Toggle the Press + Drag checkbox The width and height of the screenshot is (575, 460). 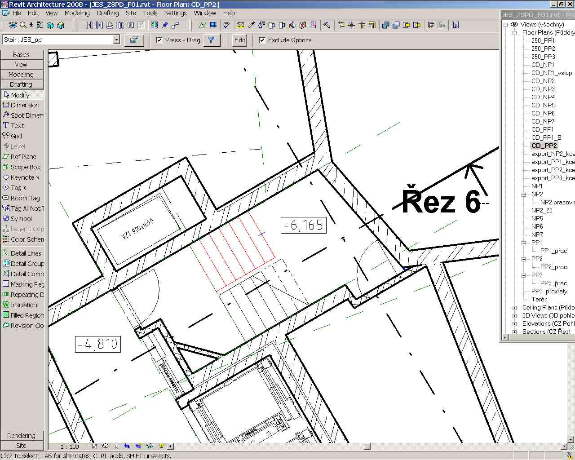(159, 40)
